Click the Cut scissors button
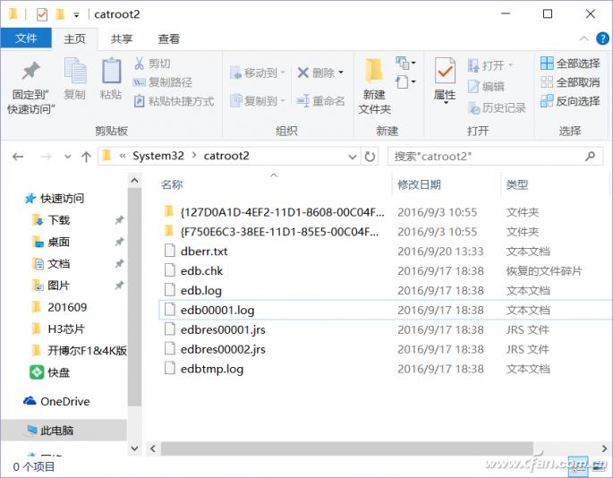613x478 pixels. [152, 64]
